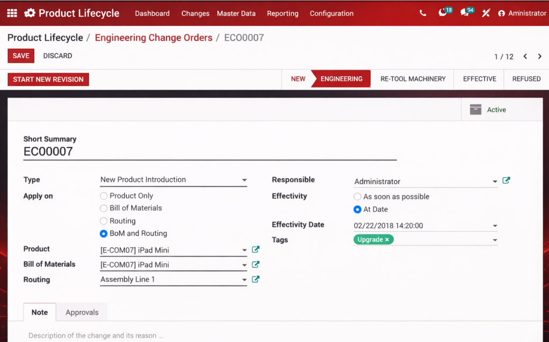549x342 pixels.
Task: Switch to the Approvals tab
Action: coord(82,313)
